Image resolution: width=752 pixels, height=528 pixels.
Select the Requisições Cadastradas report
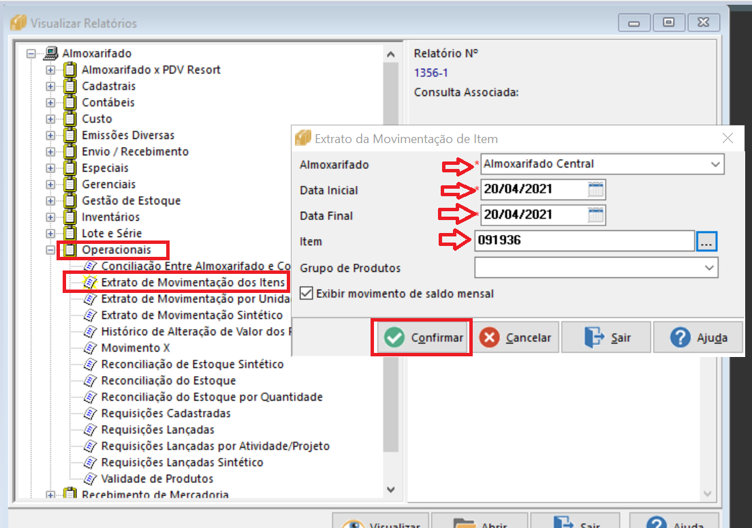click(x=166, y=414)
